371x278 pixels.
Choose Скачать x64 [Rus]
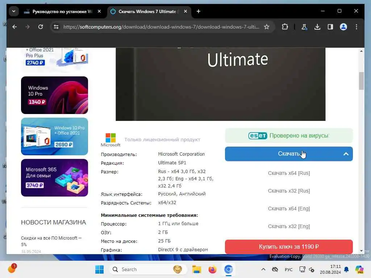pyautogui.click(x=289, y=173)
